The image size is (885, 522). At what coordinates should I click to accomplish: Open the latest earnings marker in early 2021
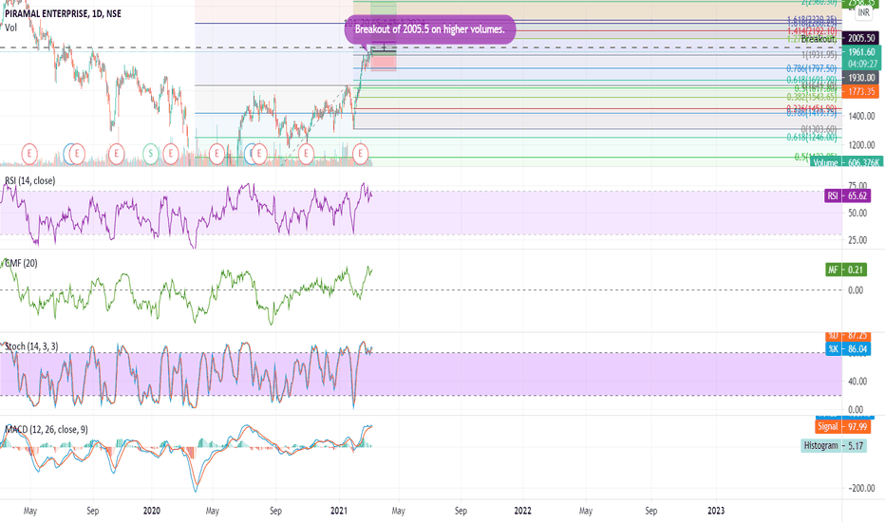[361, 153]
